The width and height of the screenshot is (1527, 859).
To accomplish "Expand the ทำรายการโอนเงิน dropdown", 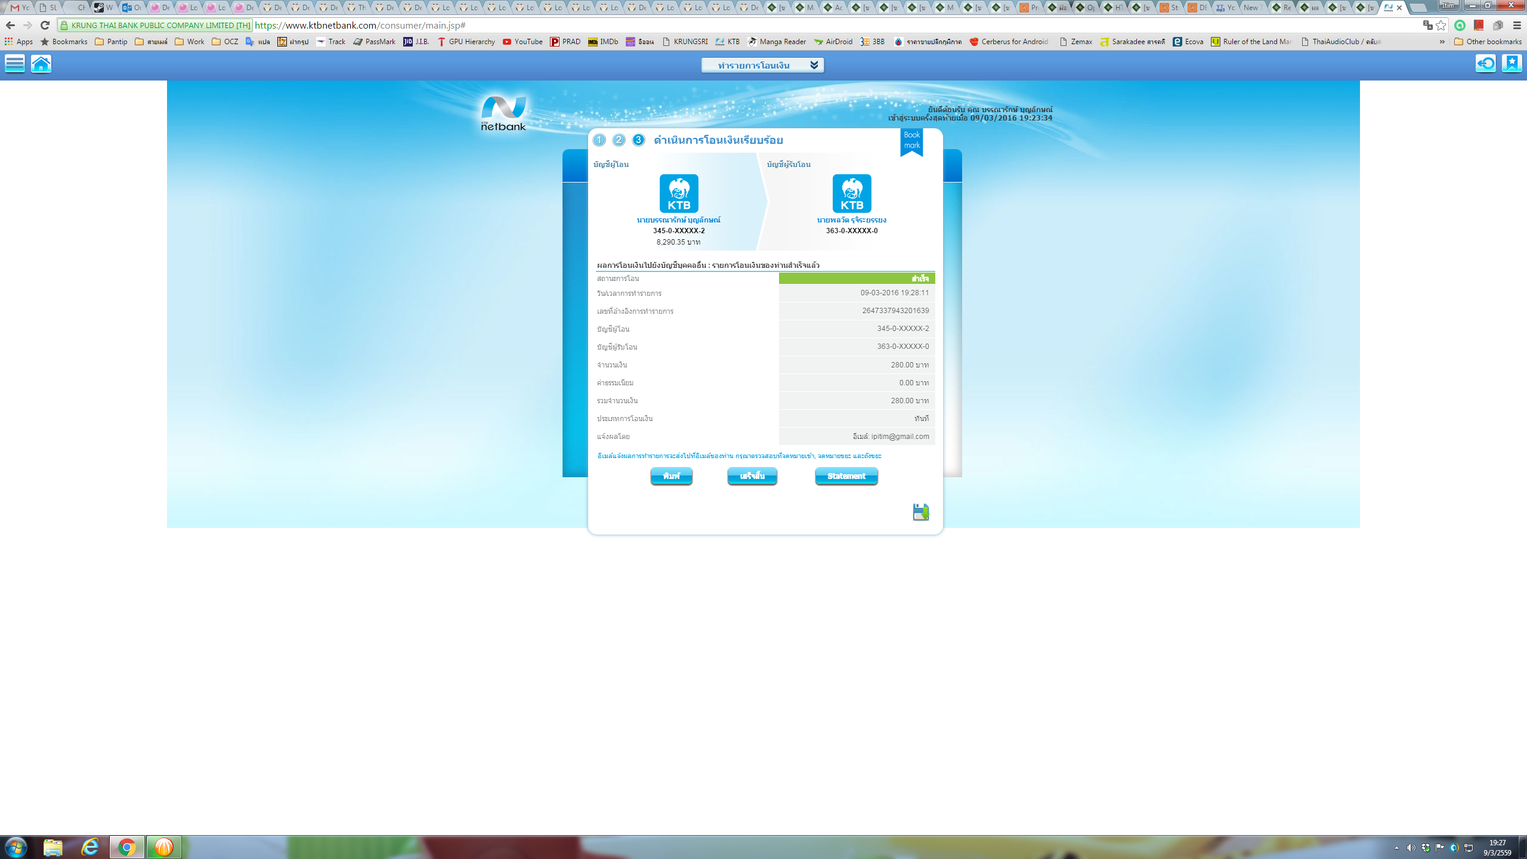I will point(762,65).
